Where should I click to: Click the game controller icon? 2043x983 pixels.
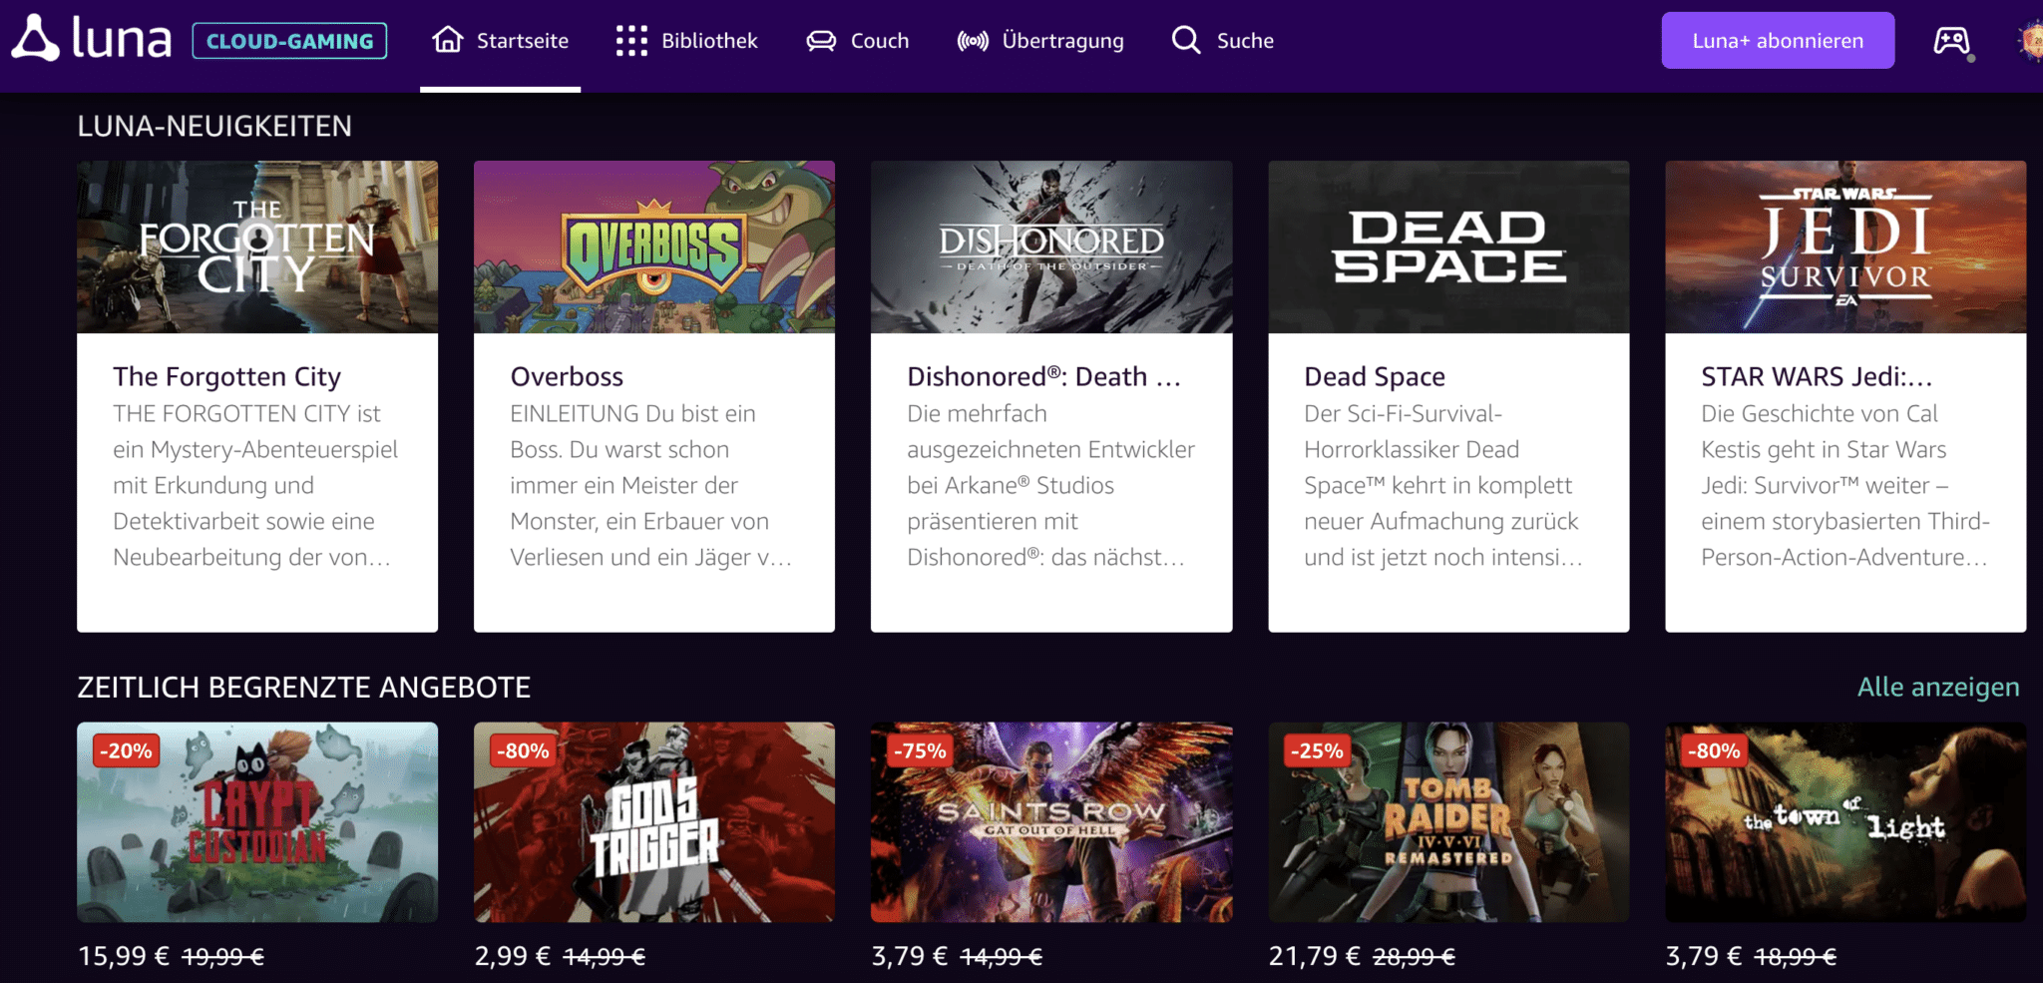(1951, 41)
